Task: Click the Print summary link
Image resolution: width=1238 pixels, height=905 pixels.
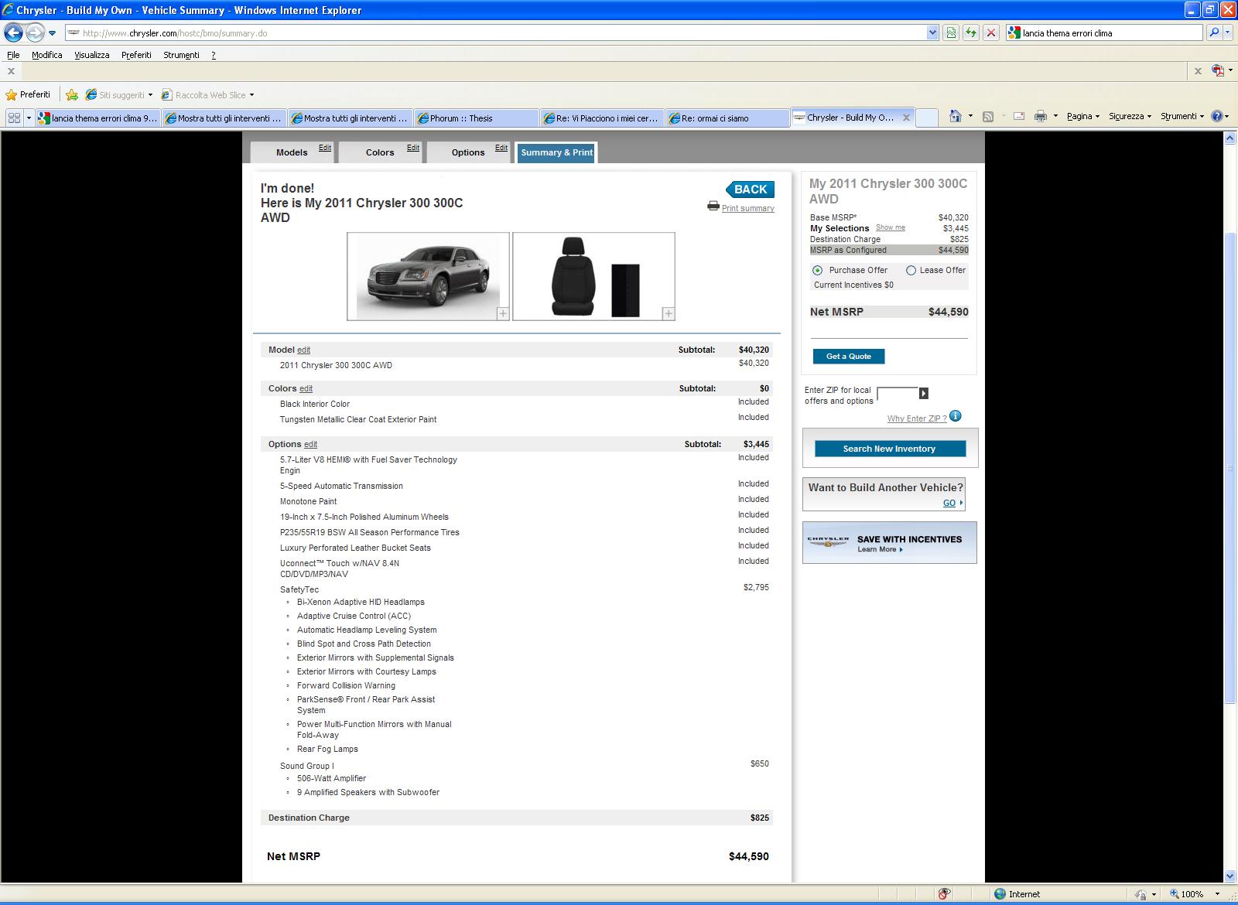Action: coord(747,208)
